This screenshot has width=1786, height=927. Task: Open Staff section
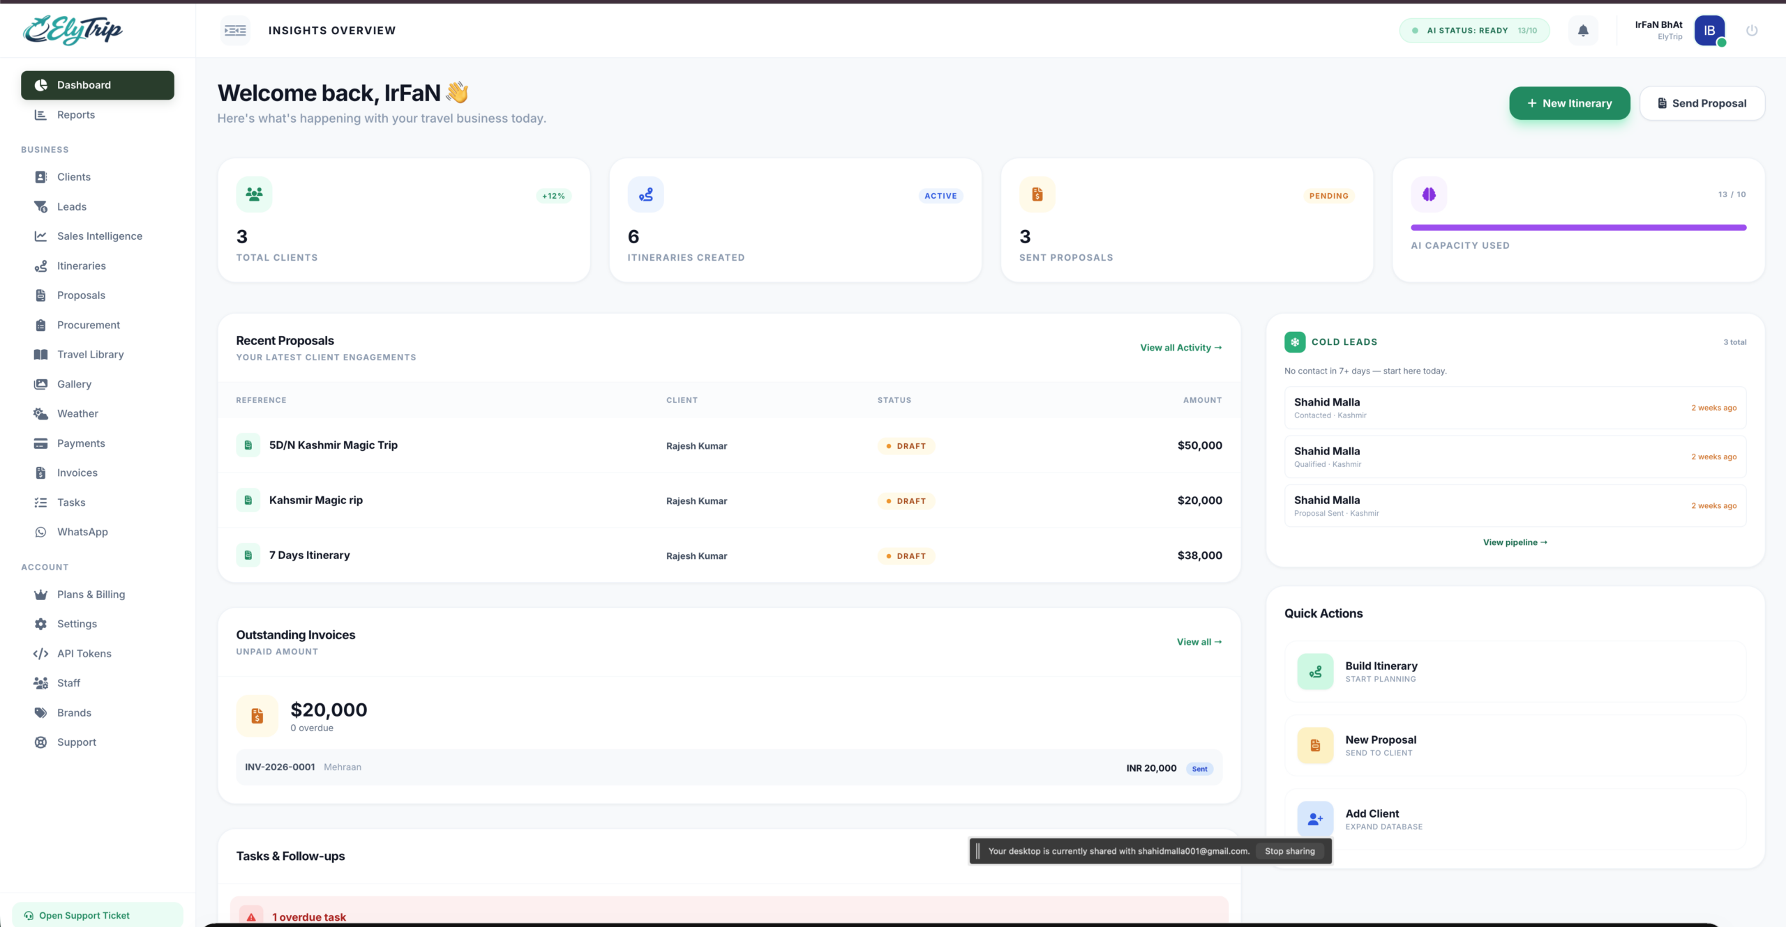(98, 683)
